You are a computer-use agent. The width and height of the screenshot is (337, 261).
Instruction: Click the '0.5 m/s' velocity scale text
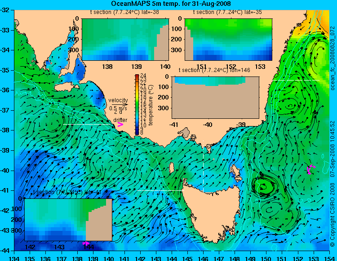[118, 108]
